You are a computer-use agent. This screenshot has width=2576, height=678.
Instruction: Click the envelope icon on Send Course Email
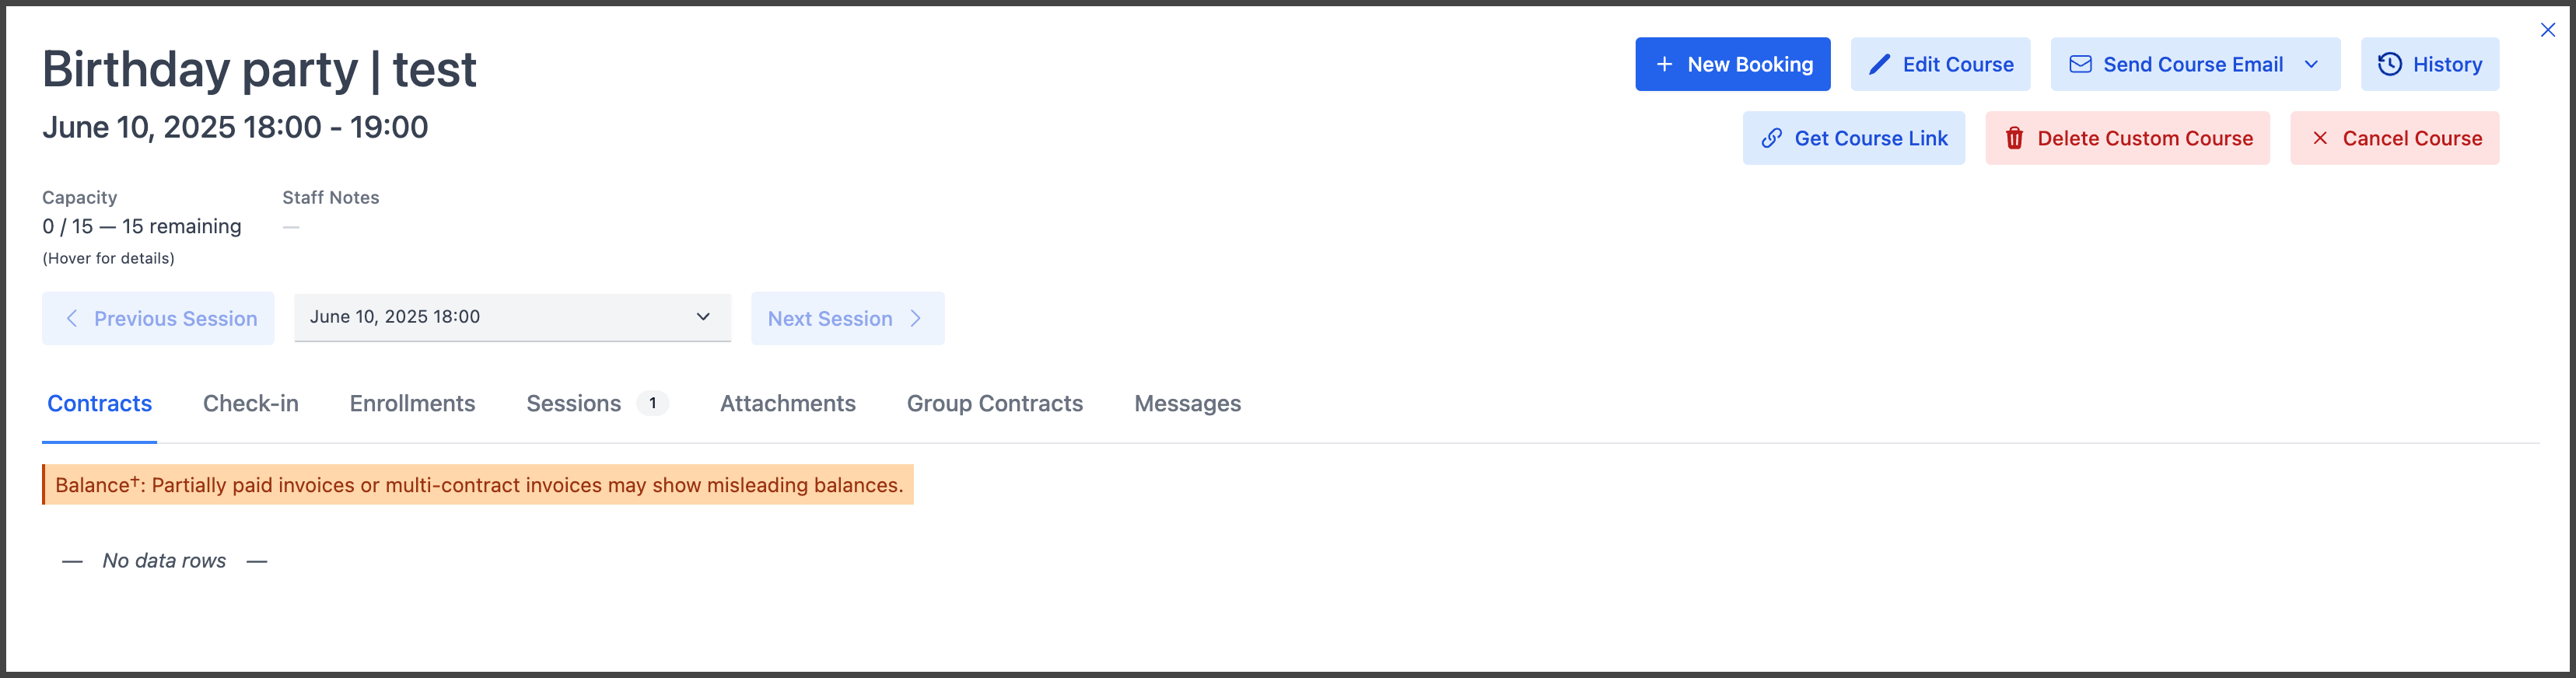[2080, 64]
